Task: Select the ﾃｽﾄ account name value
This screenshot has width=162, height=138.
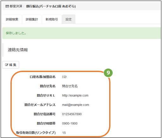Action: coord(65,77)
